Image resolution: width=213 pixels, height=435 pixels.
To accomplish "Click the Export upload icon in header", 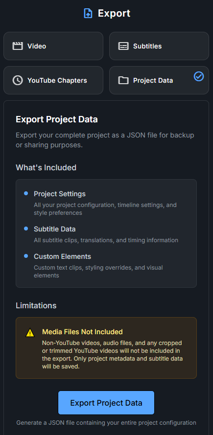I will click(x=88, y=13).
